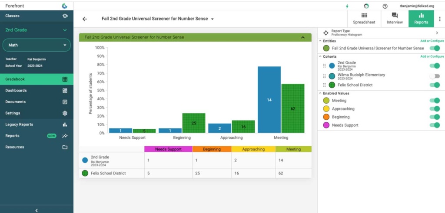Collapse the histogram panel with chevron
This screenshot has height=213, width=445.
(x=303, y=37)
